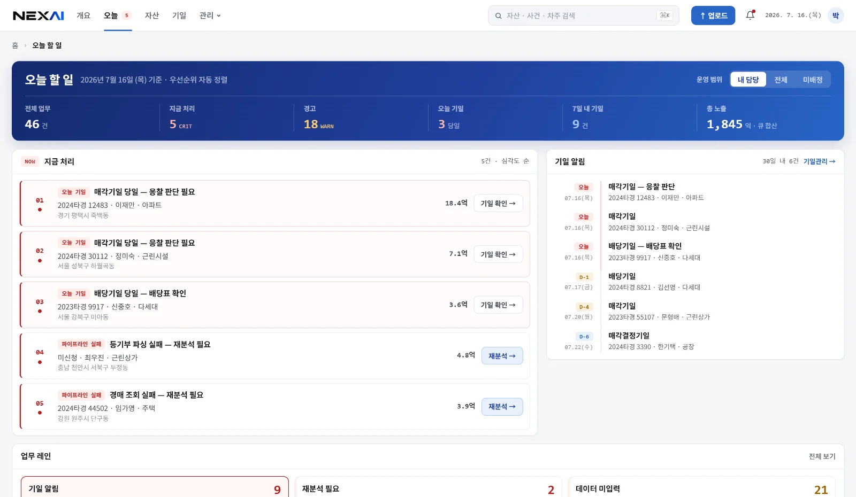Open task 04 등기부 파싱 실패 title

pyautogui.click(x=160, y=345)
